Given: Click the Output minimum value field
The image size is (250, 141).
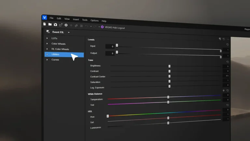Looking at the screenshot, I should pyautogui.click(x=110, y=53).
